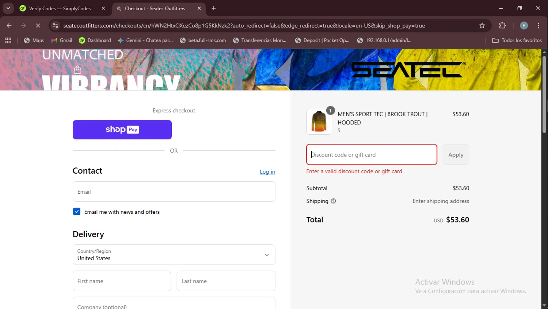Click the Enter a valid discount code error

354,171
